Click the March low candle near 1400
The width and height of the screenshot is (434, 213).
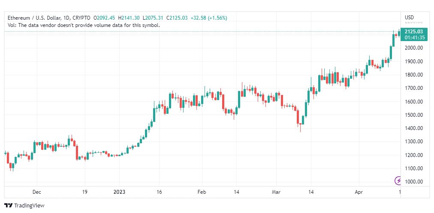pos(300,125)
